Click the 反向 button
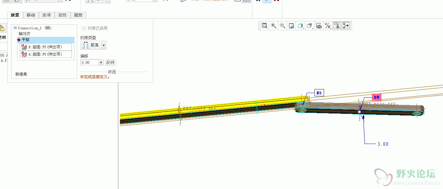Screen dimensions: 443x189 110,62
